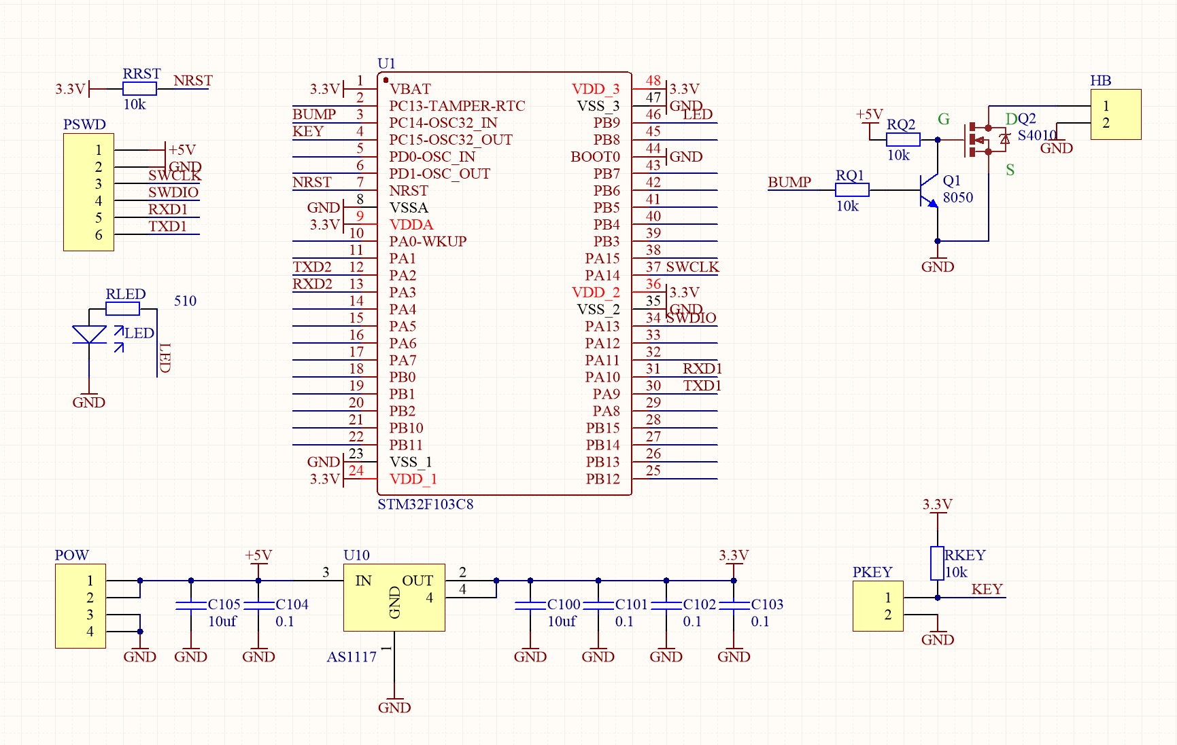Select the RKEY resistor symbol
1177x745 pixels.
pos(938,563)
